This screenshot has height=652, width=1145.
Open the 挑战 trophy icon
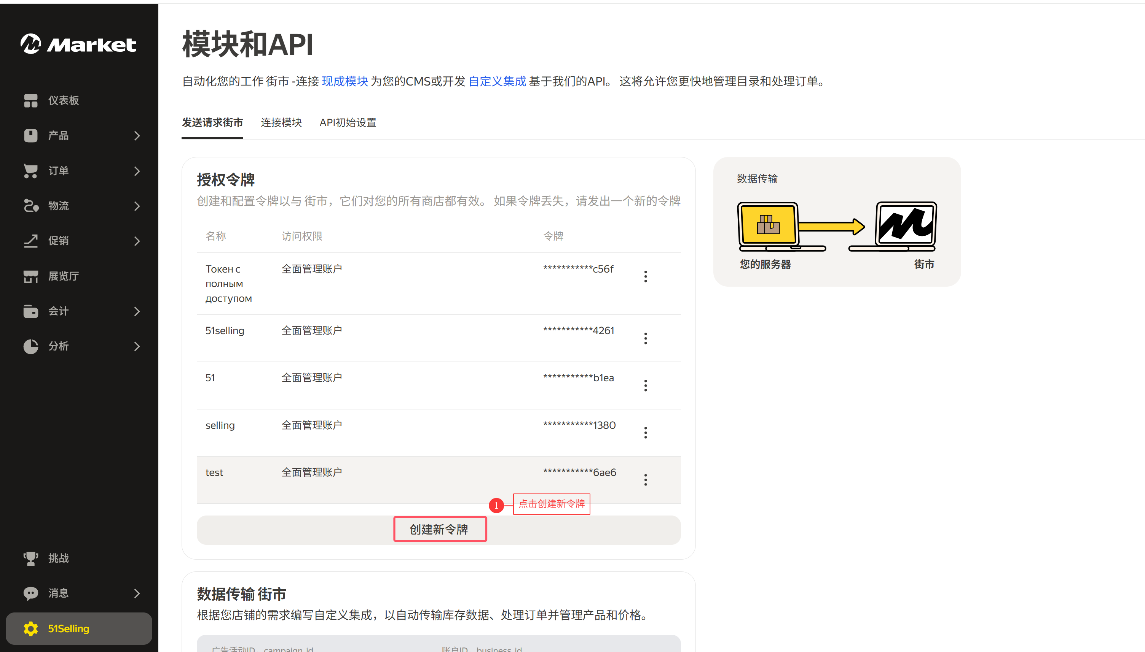tap(30, 558)
